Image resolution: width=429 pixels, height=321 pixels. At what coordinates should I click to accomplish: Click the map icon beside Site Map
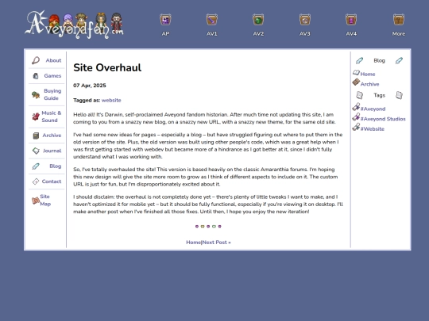point(36,201)
